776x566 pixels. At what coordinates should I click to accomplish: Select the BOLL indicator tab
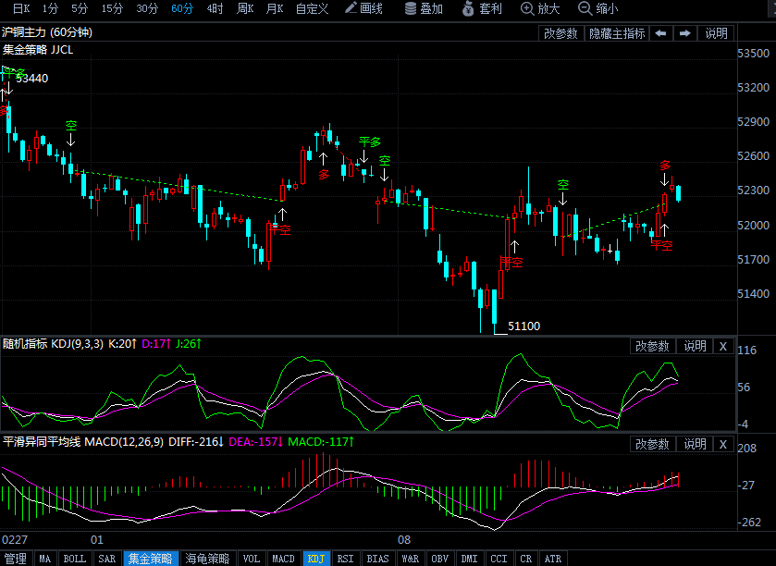74,559
